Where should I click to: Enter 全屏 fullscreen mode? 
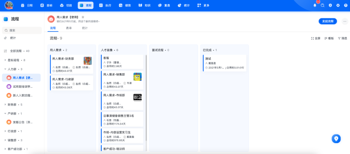[x=316, y=38]
